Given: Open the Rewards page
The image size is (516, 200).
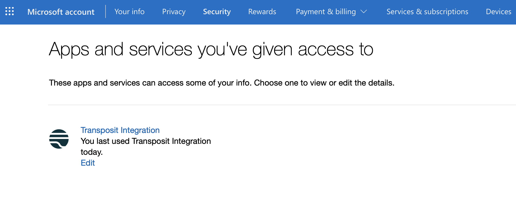Looking at the screenshot, I should tap(262, 12).
